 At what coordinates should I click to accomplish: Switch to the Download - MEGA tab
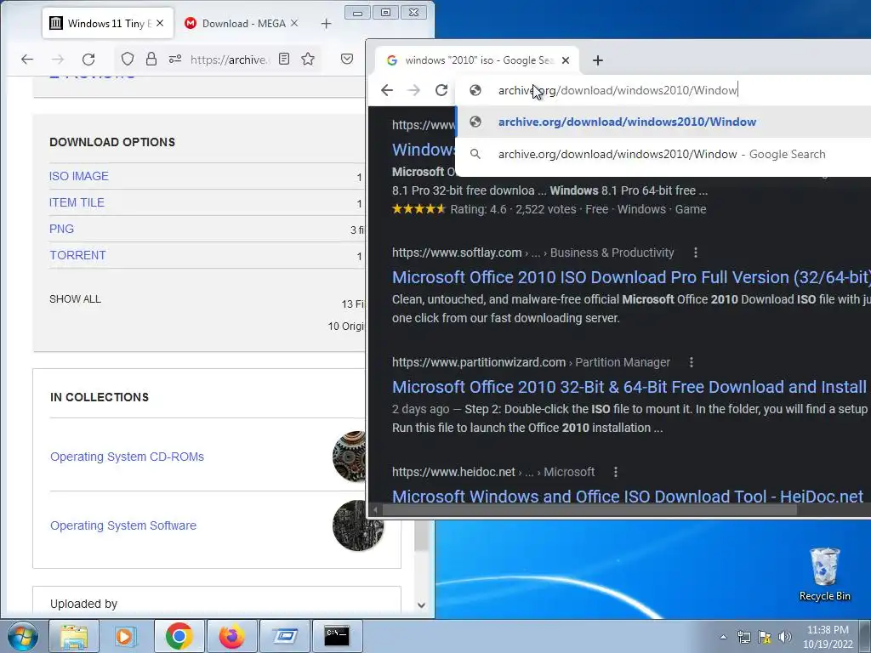[x=242, y=23]
